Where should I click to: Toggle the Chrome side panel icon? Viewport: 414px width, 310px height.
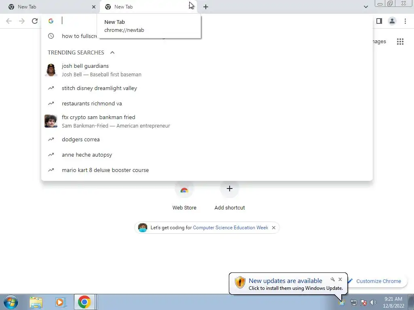379,21
